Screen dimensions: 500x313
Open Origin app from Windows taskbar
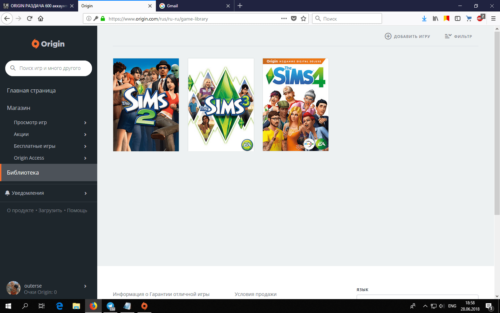(x=144, y=306)
